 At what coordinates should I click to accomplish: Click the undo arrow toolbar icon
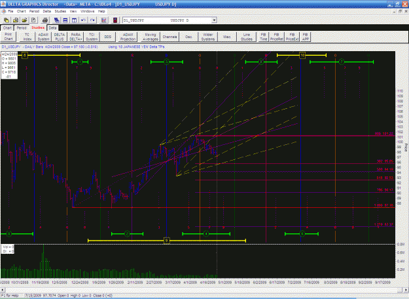click(83, 20)
